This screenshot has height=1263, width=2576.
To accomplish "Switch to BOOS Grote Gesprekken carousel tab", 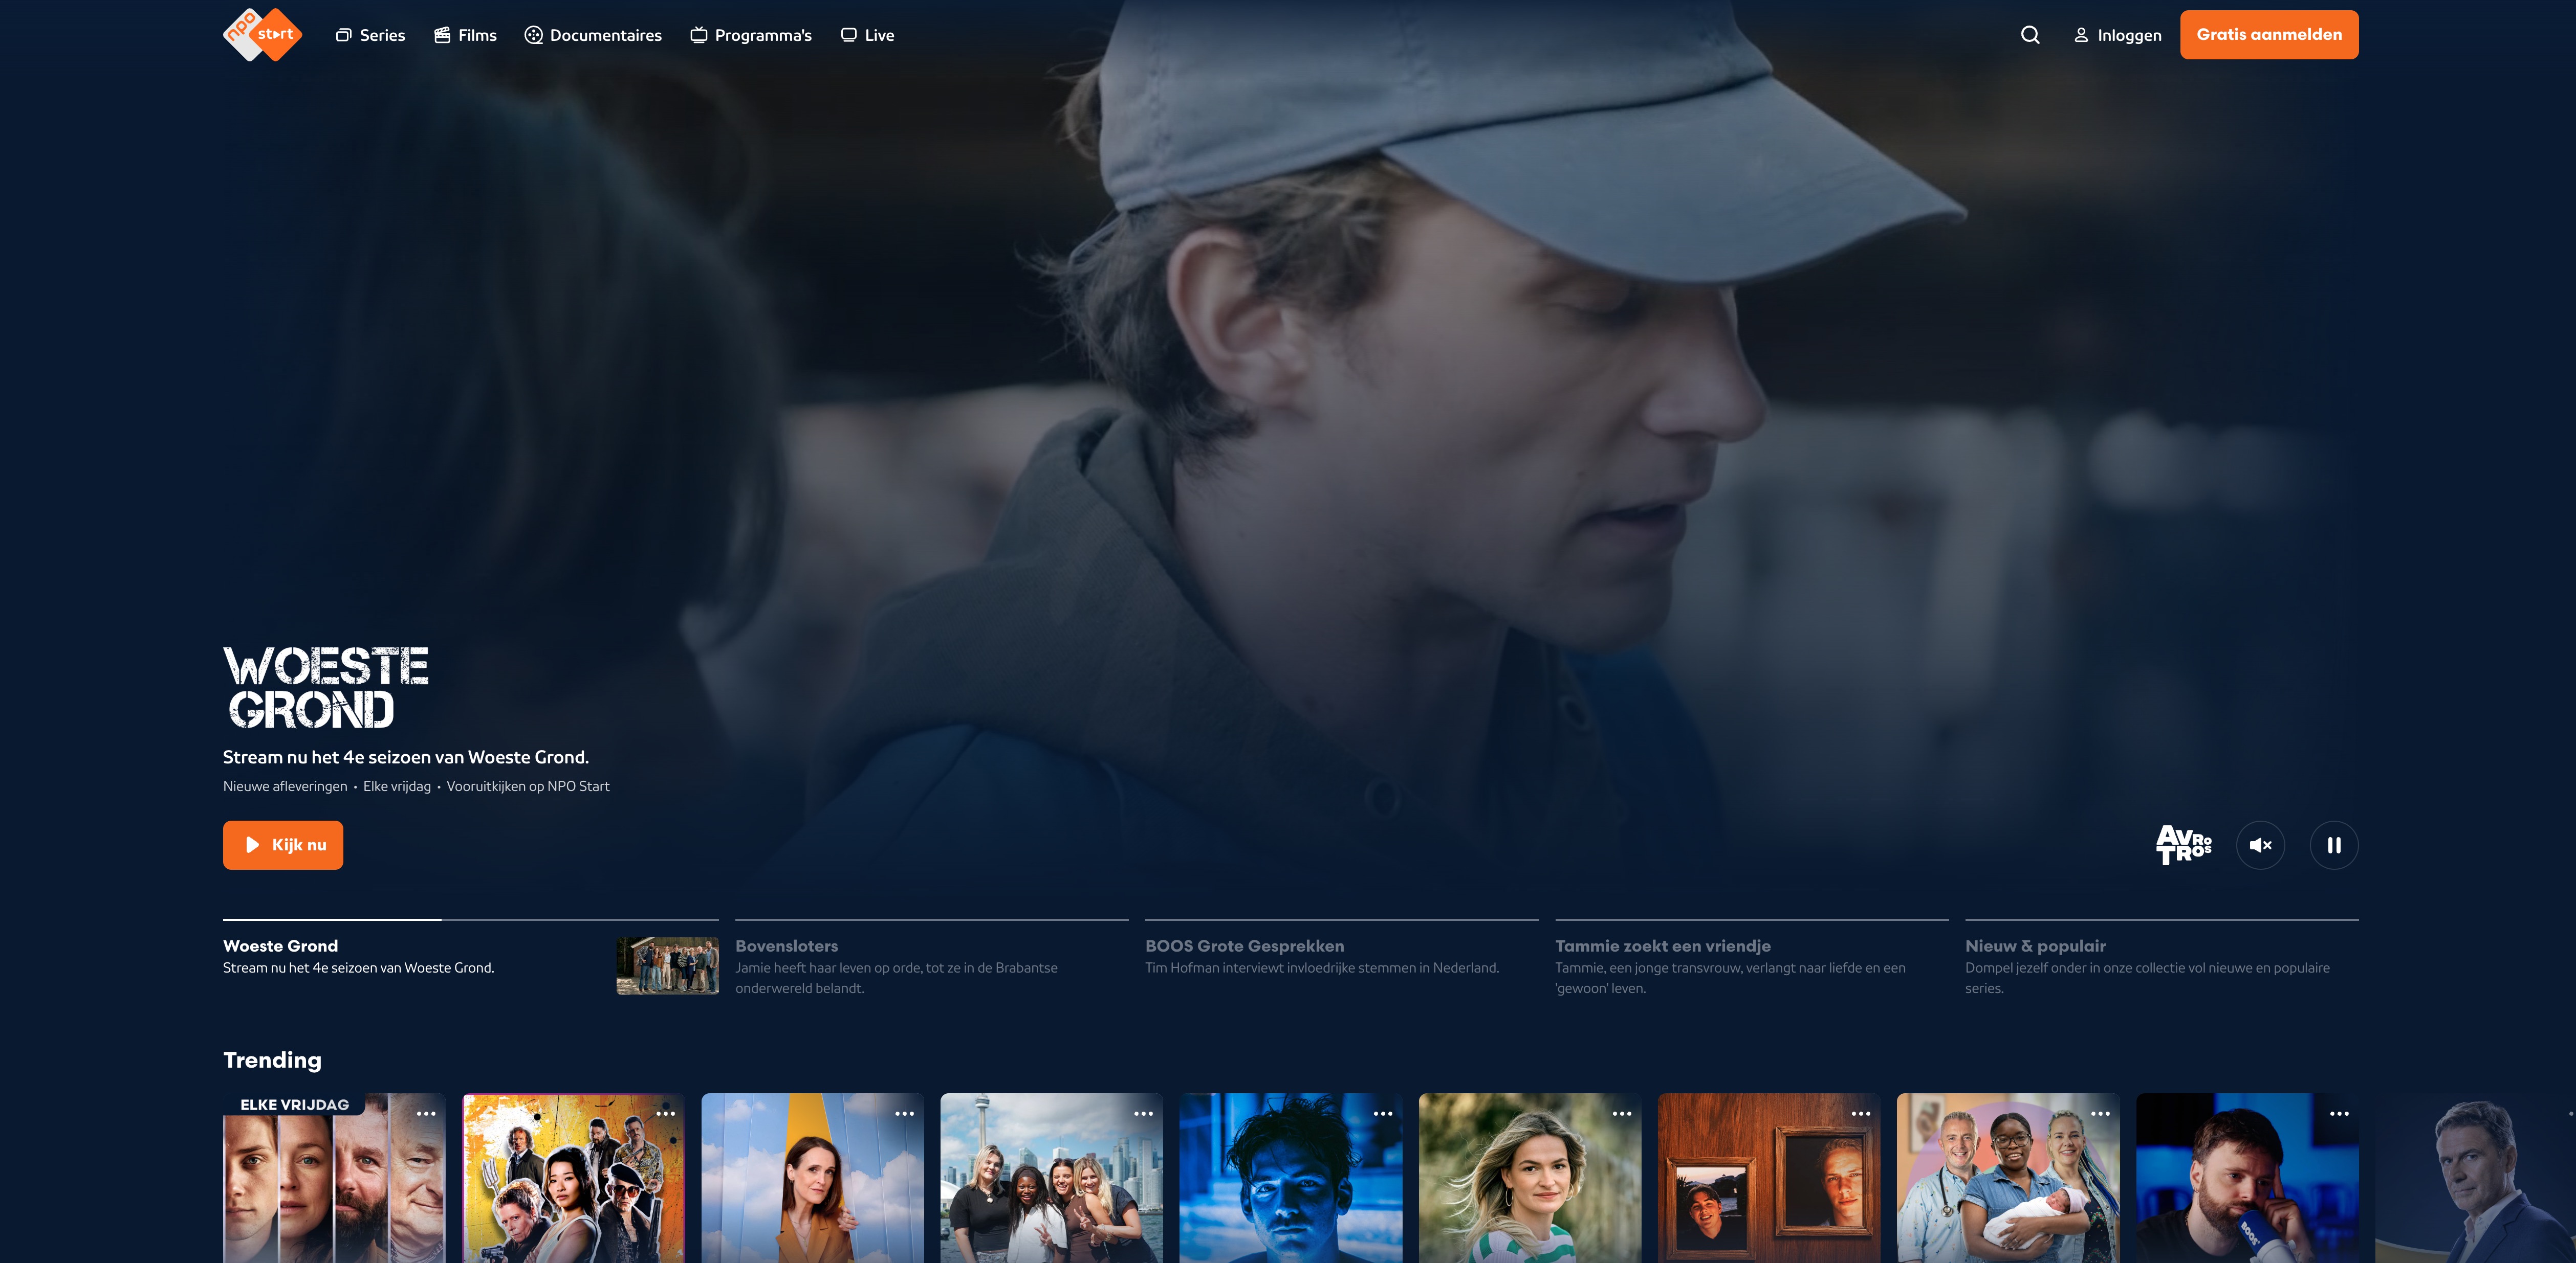I will coord(1342,957).
